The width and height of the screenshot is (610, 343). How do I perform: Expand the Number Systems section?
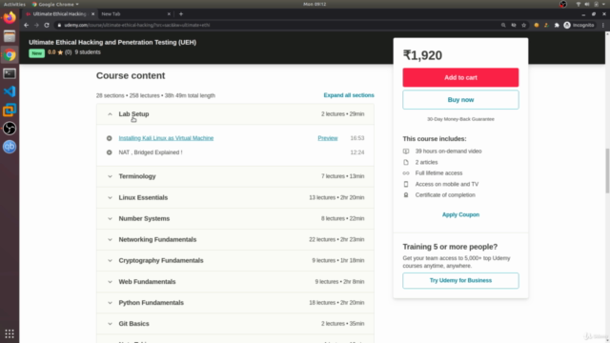pyautogui.click(x=235, y=218)
